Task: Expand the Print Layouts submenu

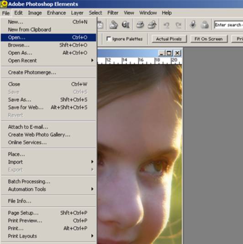Action: (x=48, y=236)
